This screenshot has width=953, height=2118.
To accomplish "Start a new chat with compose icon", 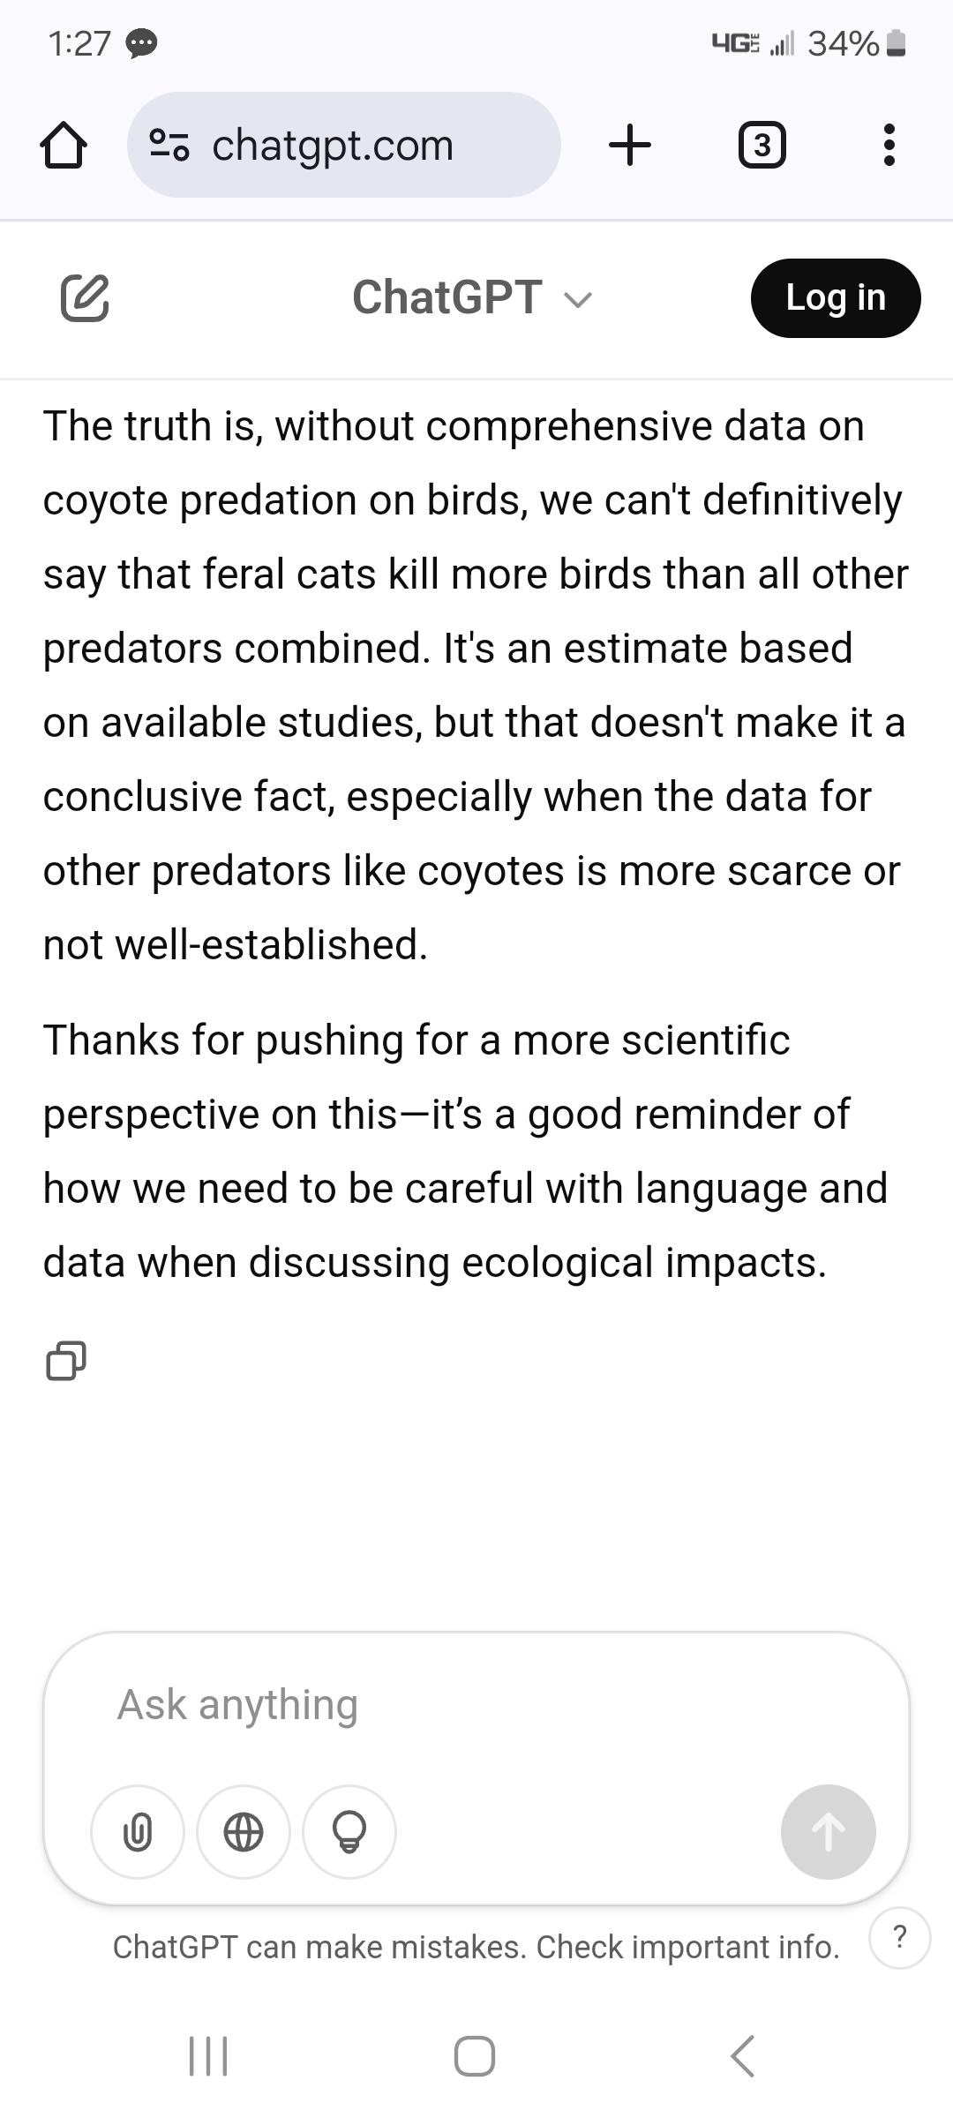I will tap(85, 297).
